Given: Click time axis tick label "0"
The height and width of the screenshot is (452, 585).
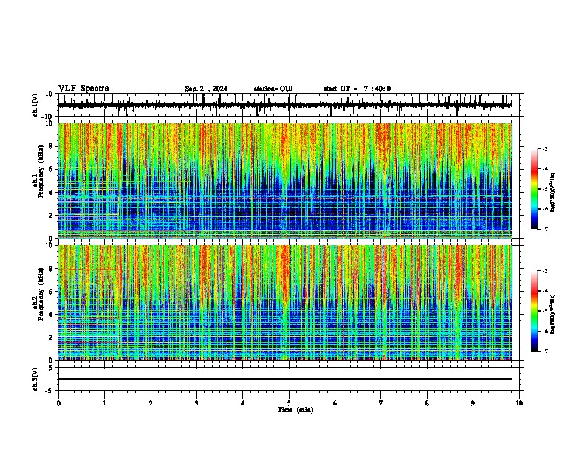Looking at the screenshot, I should click(x=58, y=403).
